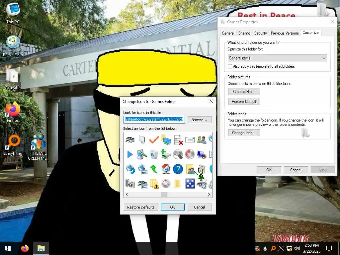Screen dimensions: 340x255
Task: Click the network tray icon
Action: tap(289, 248)
